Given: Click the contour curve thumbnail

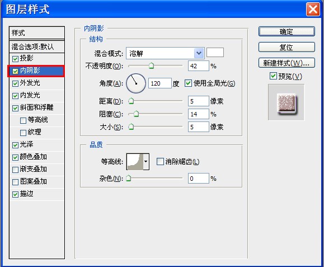Looking at the screenshot, I should (135, 162).
